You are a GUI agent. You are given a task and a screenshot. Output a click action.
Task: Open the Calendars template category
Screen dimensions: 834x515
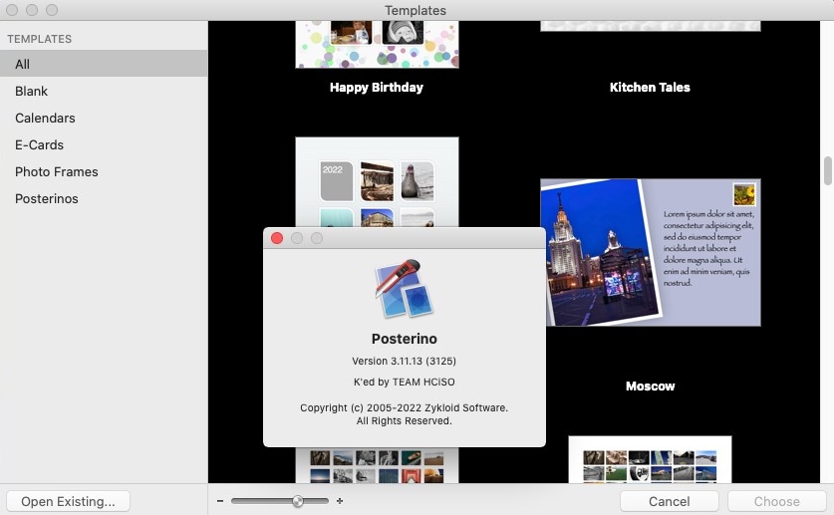pyautogui.click(x=104, y=118)
